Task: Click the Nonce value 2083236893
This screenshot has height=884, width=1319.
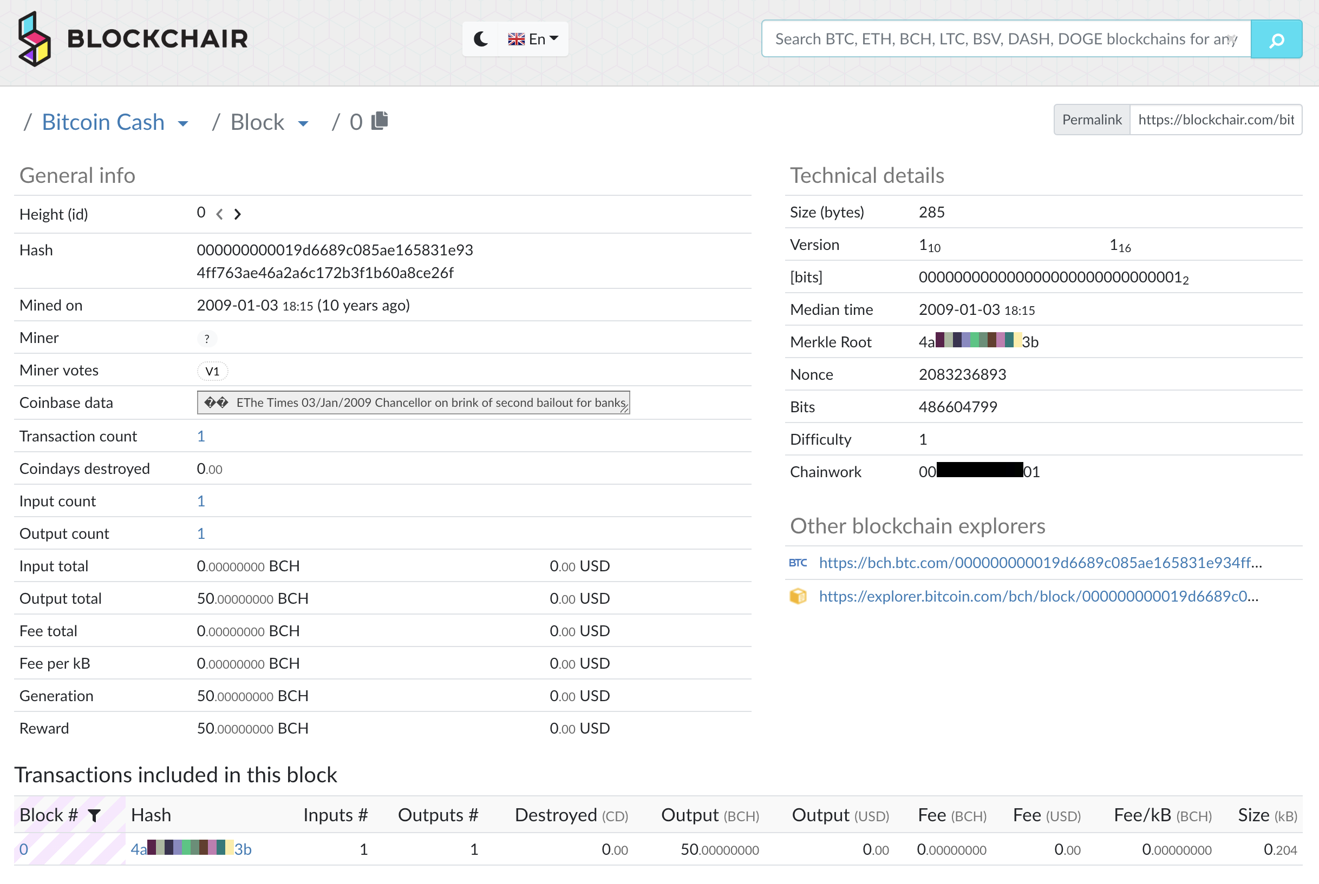Action: [x=962, y=374]
